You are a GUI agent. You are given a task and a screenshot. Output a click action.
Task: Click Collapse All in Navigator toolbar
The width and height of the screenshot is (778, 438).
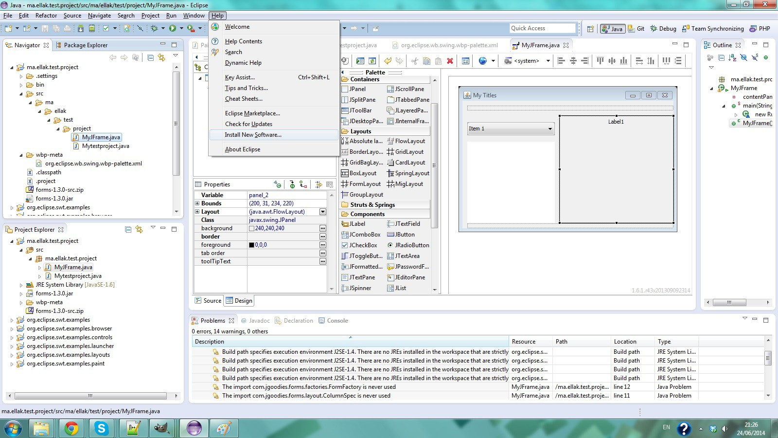pos(150,57)
